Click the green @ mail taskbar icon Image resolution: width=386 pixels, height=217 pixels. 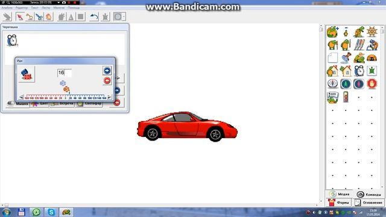pyautogui.click(x=36, y=212)
